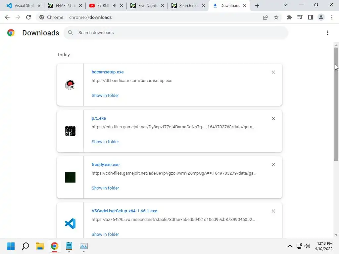
Task: Click the VS Code installer file icon
Action: pos(70,224)
